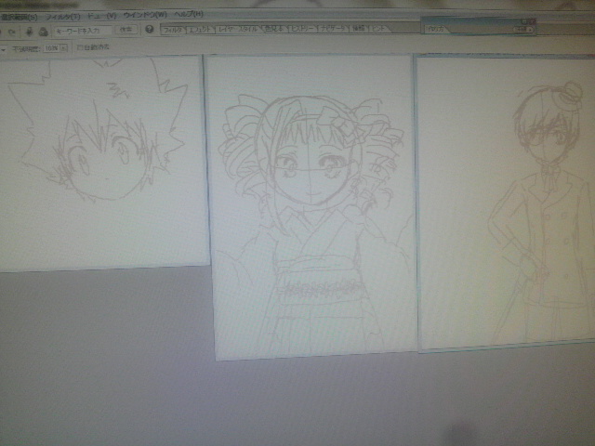This screenshot has height=446, width=595.
Task: Click the キーワードを入力 search field
Action: 83,31
